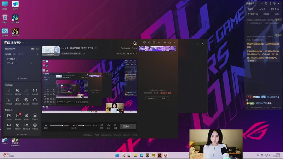This screenshot has width=283, height=159.
Task: Adjust the microphone volume slider
Action: click(56, 125)
